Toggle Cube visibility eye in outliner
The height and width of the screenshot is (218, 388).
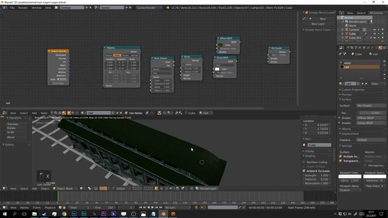(375, 34)
